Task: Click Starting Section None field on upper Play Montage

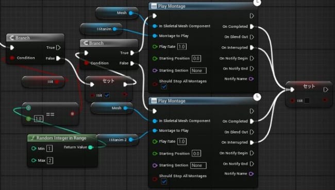Action: (x=198, y=71)
